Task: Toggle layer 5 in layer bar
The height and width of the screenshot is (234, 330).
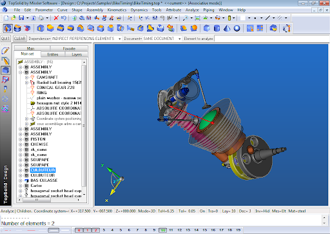Action: click(x=121, y=230)
